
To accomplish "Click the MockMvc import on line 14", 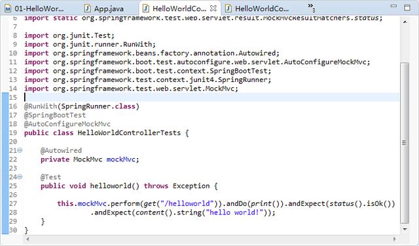I will 131,89.
